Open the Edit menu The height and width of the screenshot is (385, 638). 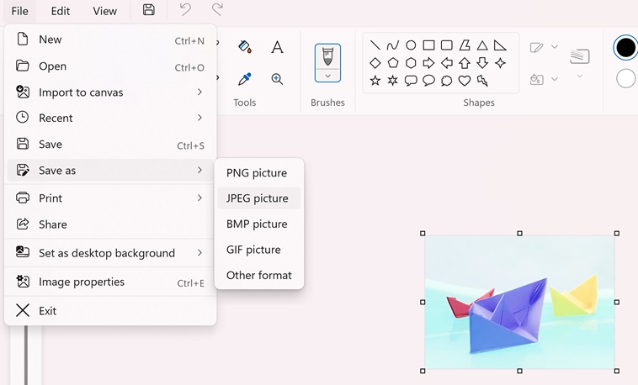[x=61, y=11]
